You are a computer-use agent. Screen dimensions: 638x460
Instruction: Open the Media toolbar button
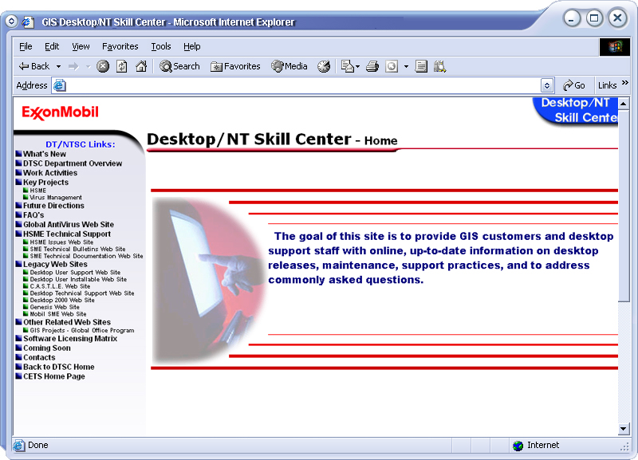point(289,66)
